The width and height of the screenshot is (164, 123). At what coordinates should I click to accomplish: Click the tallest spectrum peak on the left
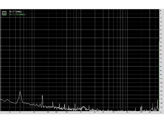(20, 92)
